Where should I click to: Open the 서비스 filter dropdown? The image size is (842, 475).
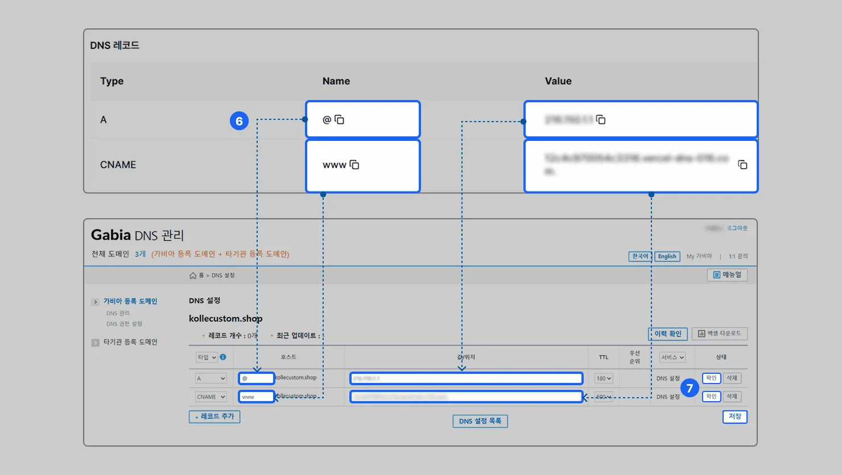click(x=672, y=357)
